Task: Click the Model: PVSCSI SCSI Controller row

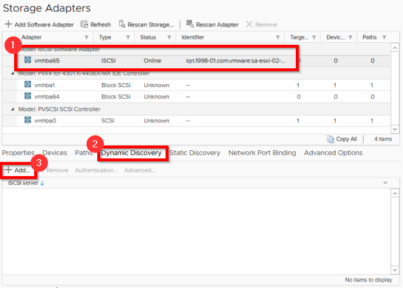Action: [196, 109]
